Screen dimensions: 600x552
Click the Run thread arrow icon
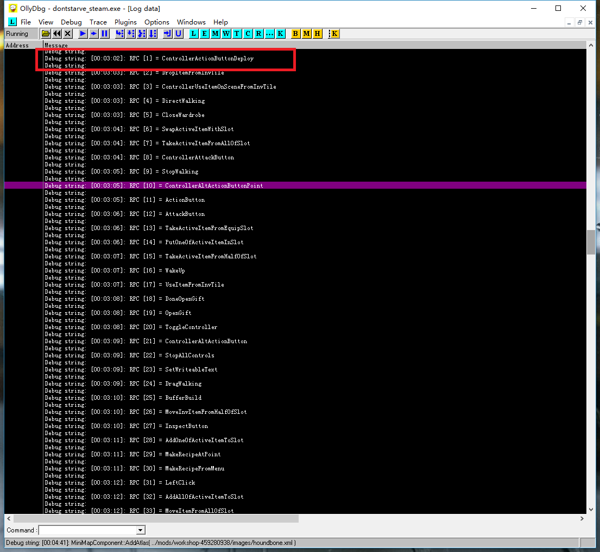click(x=94, y=34)
